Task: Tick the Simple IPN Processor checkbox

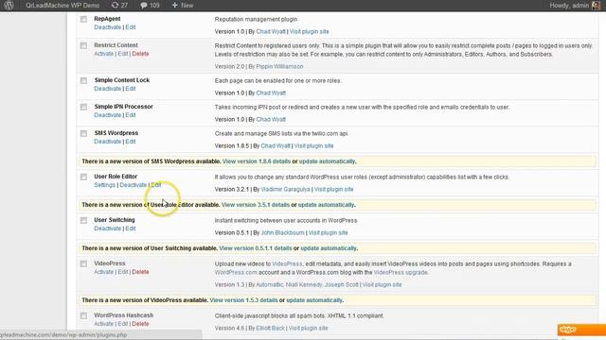Action: point(83,107)
